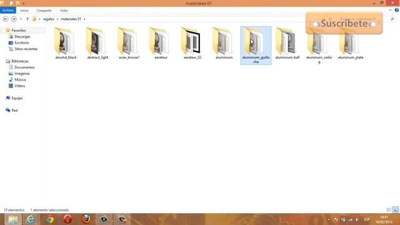This screenshot has width=400, height=225.
Task: Select the aluminum_plate folder
Action: click(351, 43)
